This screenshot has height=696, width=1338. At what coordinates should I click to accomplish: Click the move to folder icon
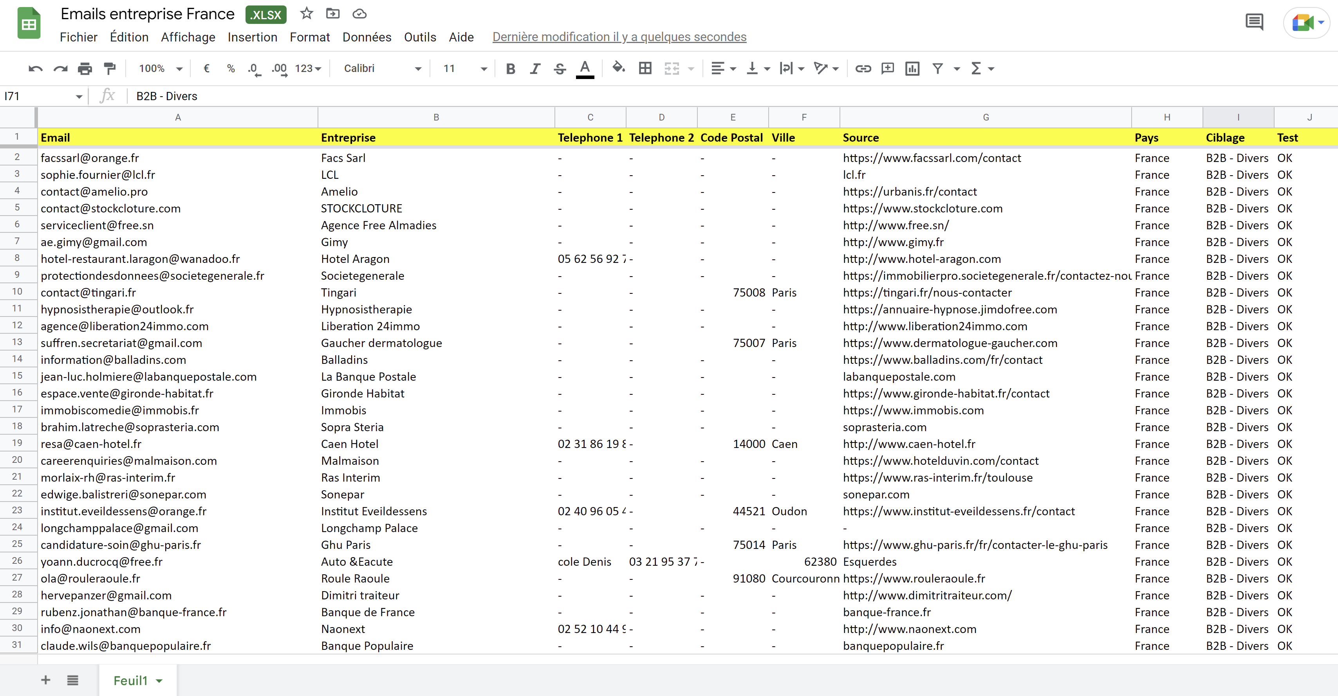coord(332,13)
